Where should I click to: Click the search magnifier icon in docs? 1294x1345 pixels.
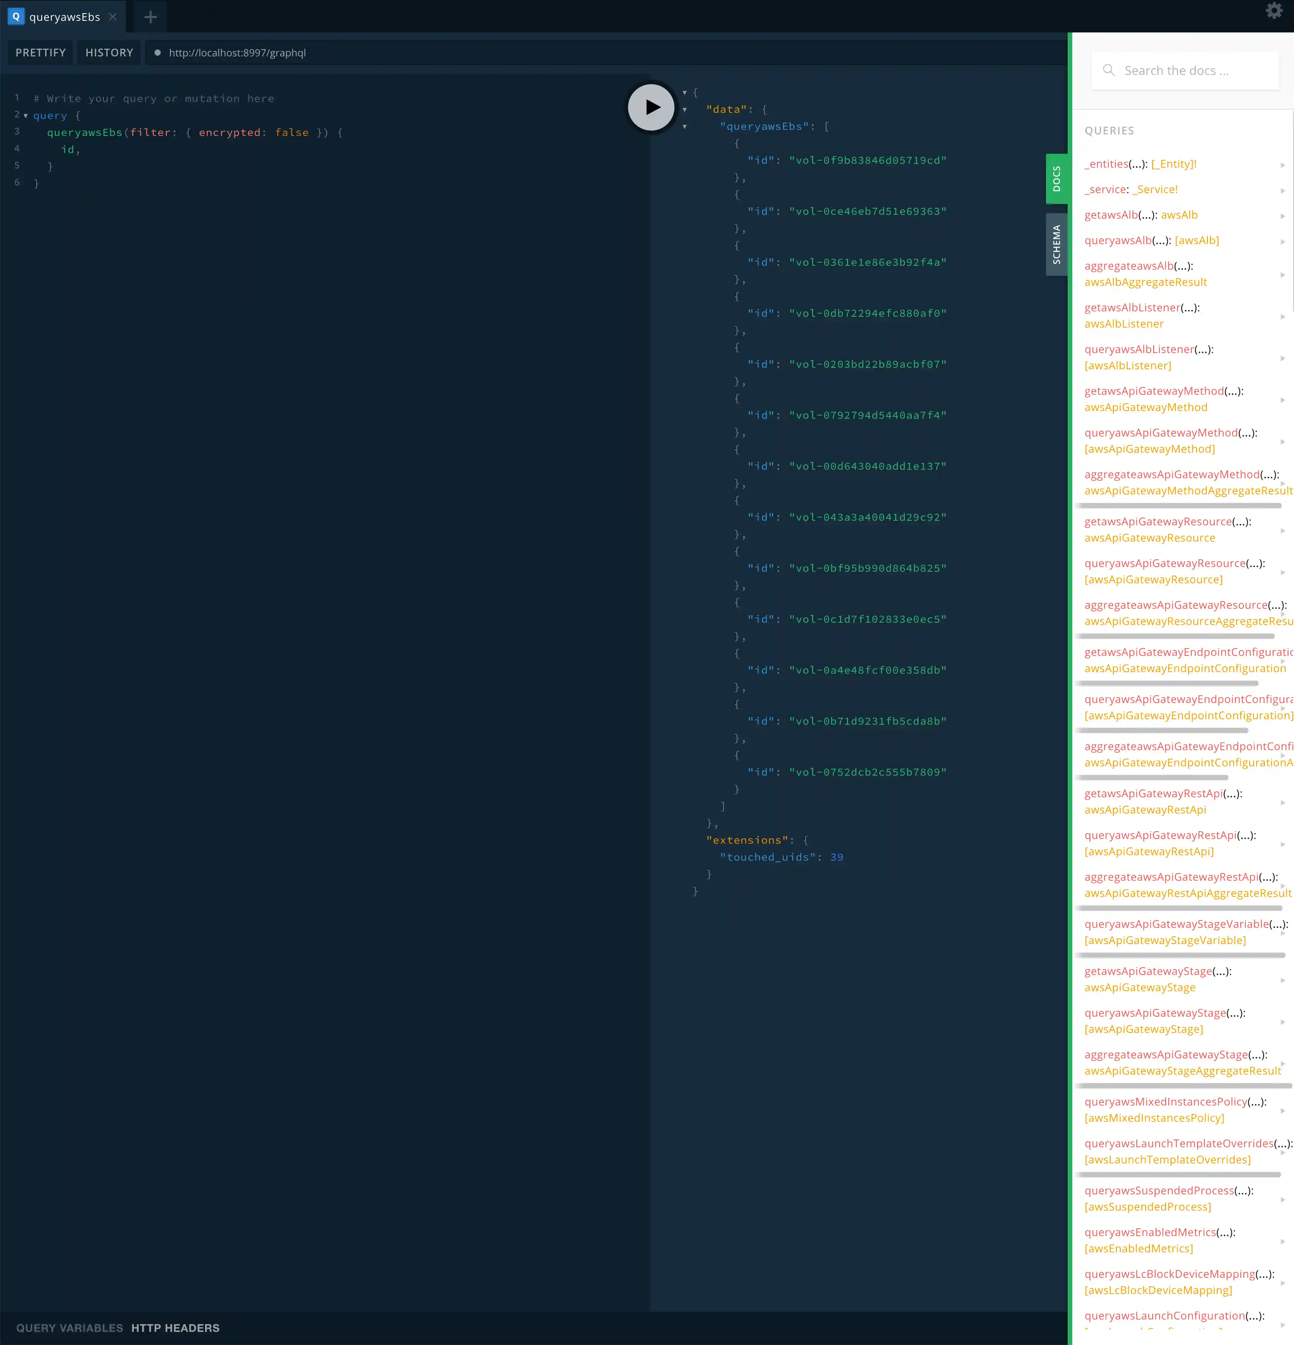pyautogui.click(x=1108, y=70)
